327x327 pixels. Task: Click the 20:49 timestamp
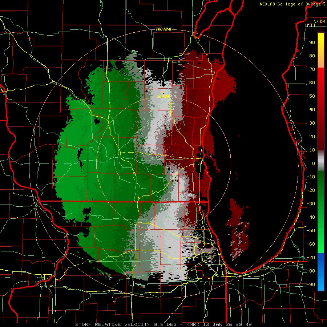click(x=243, y=324)
